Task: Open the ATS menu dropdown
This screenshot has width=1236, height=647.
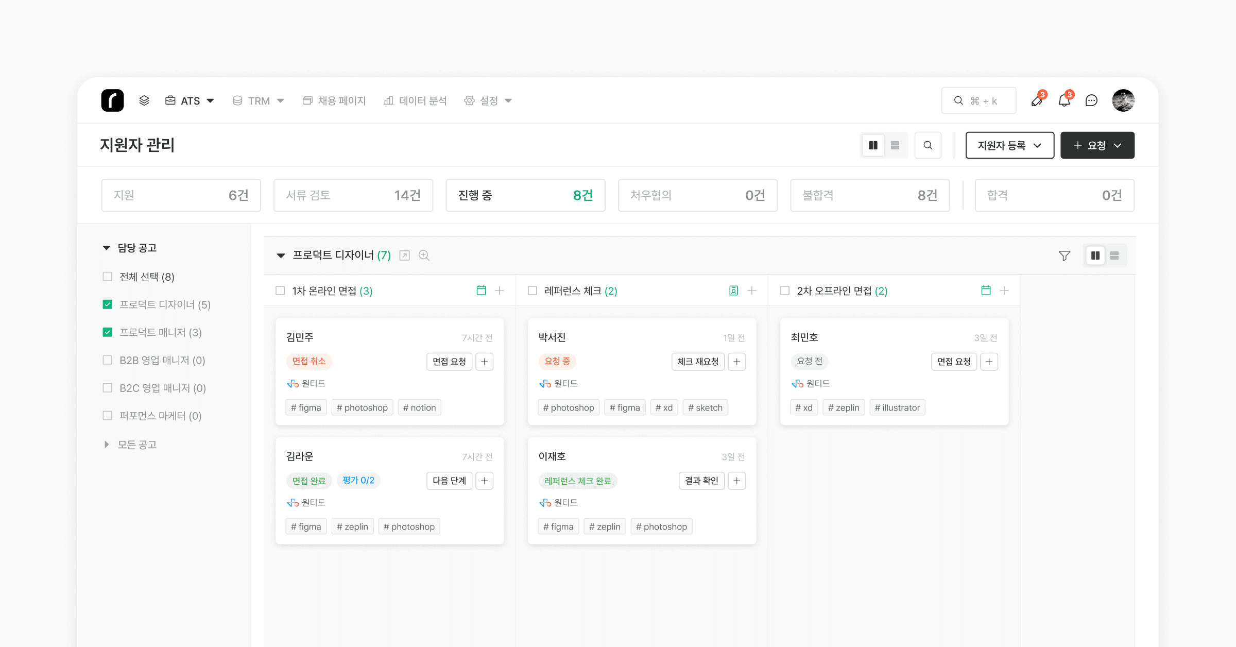Action: click(190, 100)
